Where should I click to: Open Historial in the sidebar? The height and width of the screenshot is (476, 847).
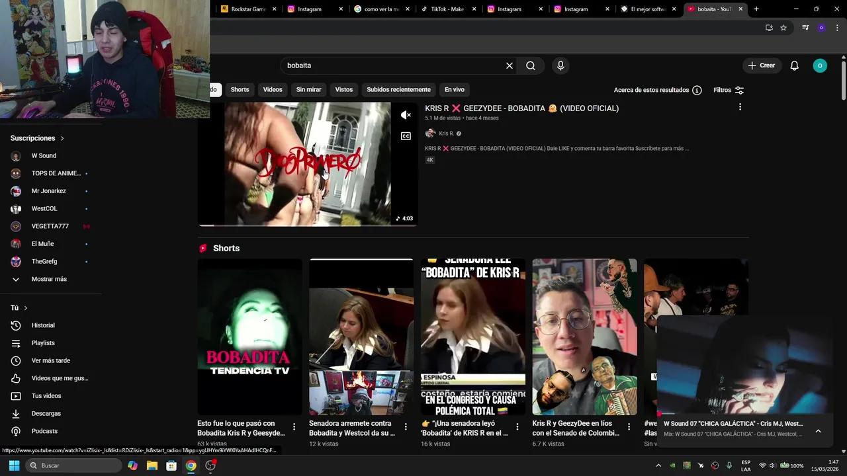point(43,325)
